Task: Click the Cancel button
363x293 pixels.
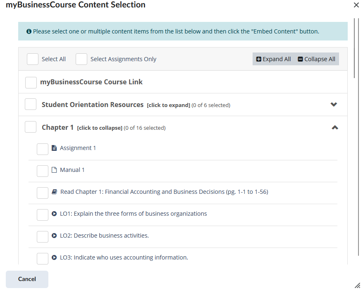Action: pos(27,279)
